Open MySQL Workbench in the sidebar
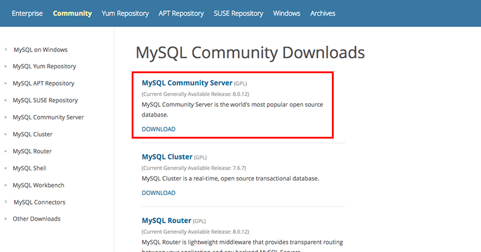The height and width of the screenshot is (252, 481). pyautogui.click(x=38, y=185)
